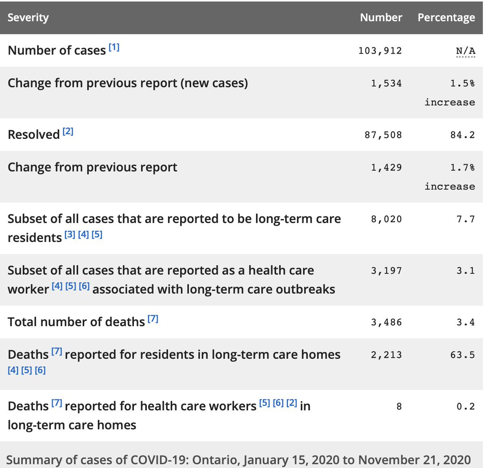Select long-term care residents percentage 7.7
The height and width of the screenshot is (468, 484).
[x=466, y=219]
